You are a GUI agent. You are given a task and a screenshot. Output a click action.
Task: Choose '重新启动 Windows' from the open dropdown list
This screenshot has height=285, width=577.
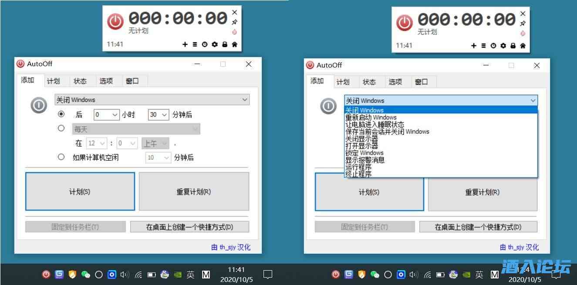[371, 117]
